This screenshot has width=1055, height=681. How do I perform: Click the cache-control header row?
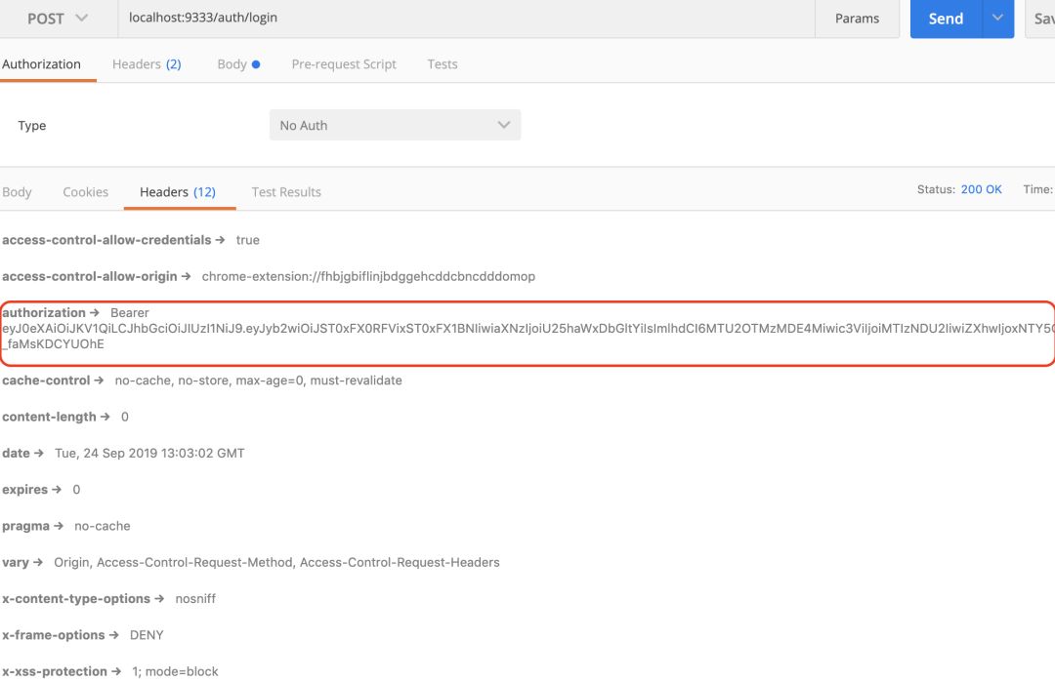(195, 380)
